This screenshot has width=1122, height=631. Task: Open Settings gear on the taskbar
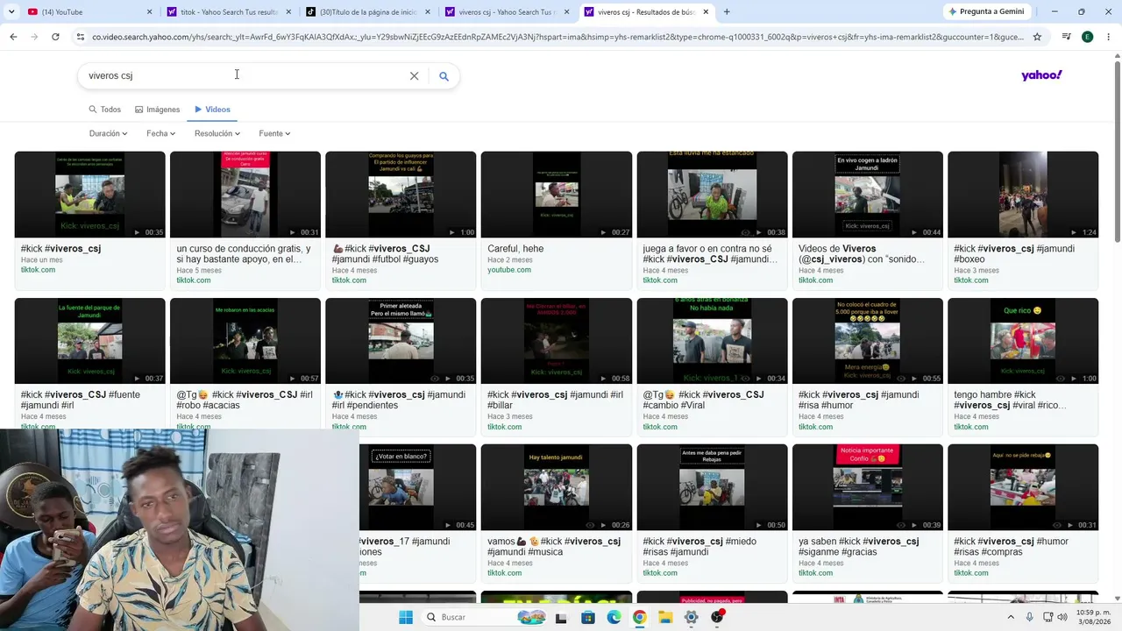point(692,617)
